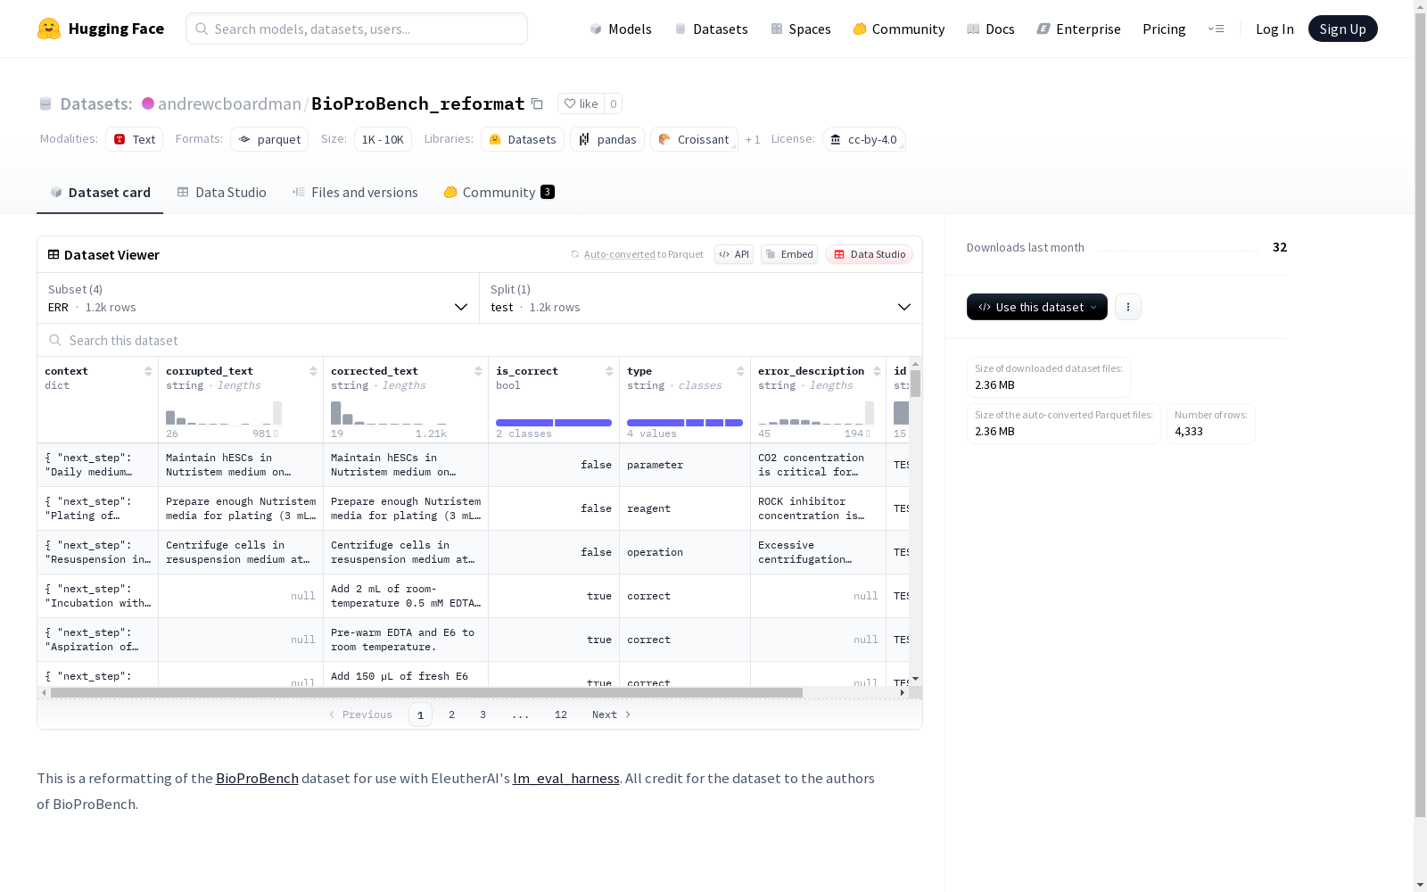Image resolution: width=1427 pixels, height=892 pixels.
Task: Click the type values distribution bar
Action: pyautogui.click(x=685, y=423)
